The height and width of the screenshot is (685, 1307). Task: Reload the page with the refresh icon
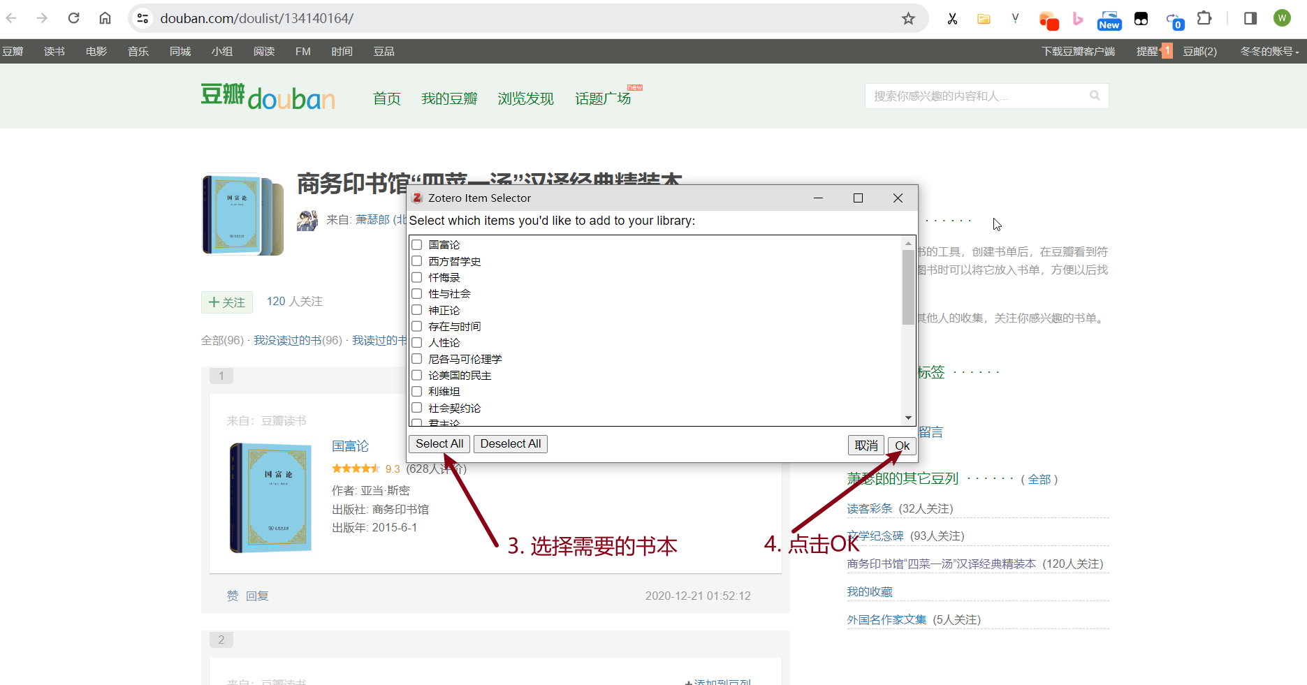(73, 18)
